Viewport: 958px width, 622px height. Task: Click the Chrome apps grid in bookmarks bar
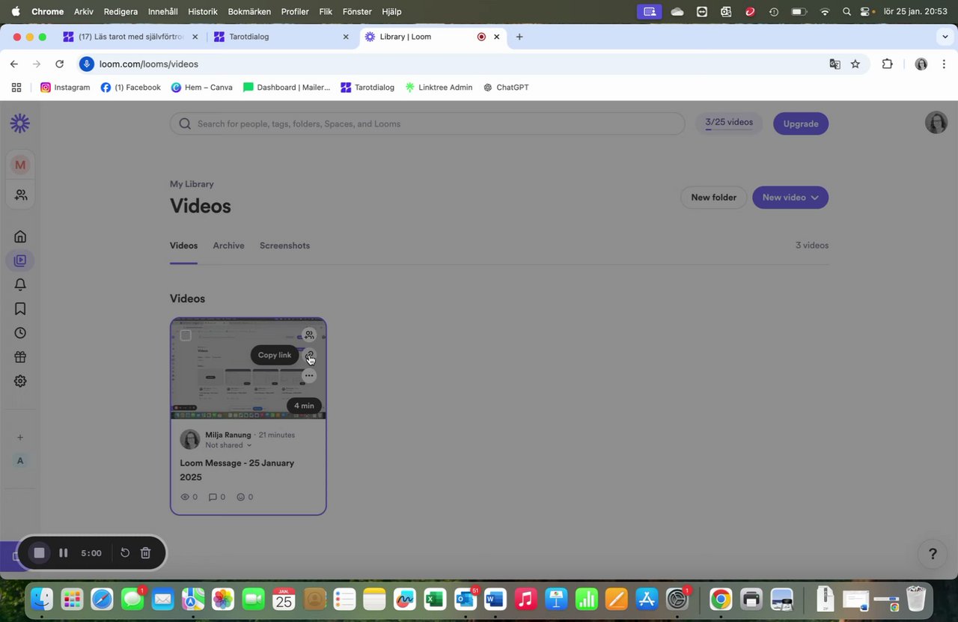[16, 88]
